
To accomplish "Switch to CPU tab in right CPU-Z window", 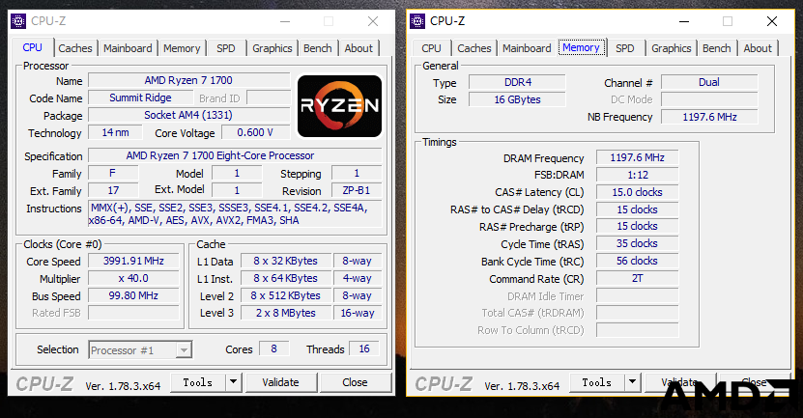I will pos(431,48).
